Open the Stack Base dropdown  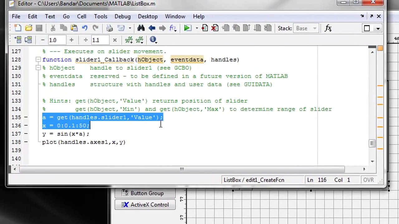pos(306,28)
